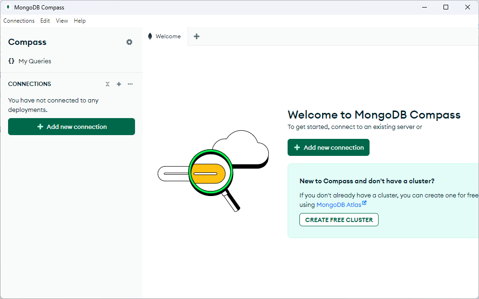Click Add new connection in the sidebar
This screenshot has height=299, width=479.
(71, 127)
